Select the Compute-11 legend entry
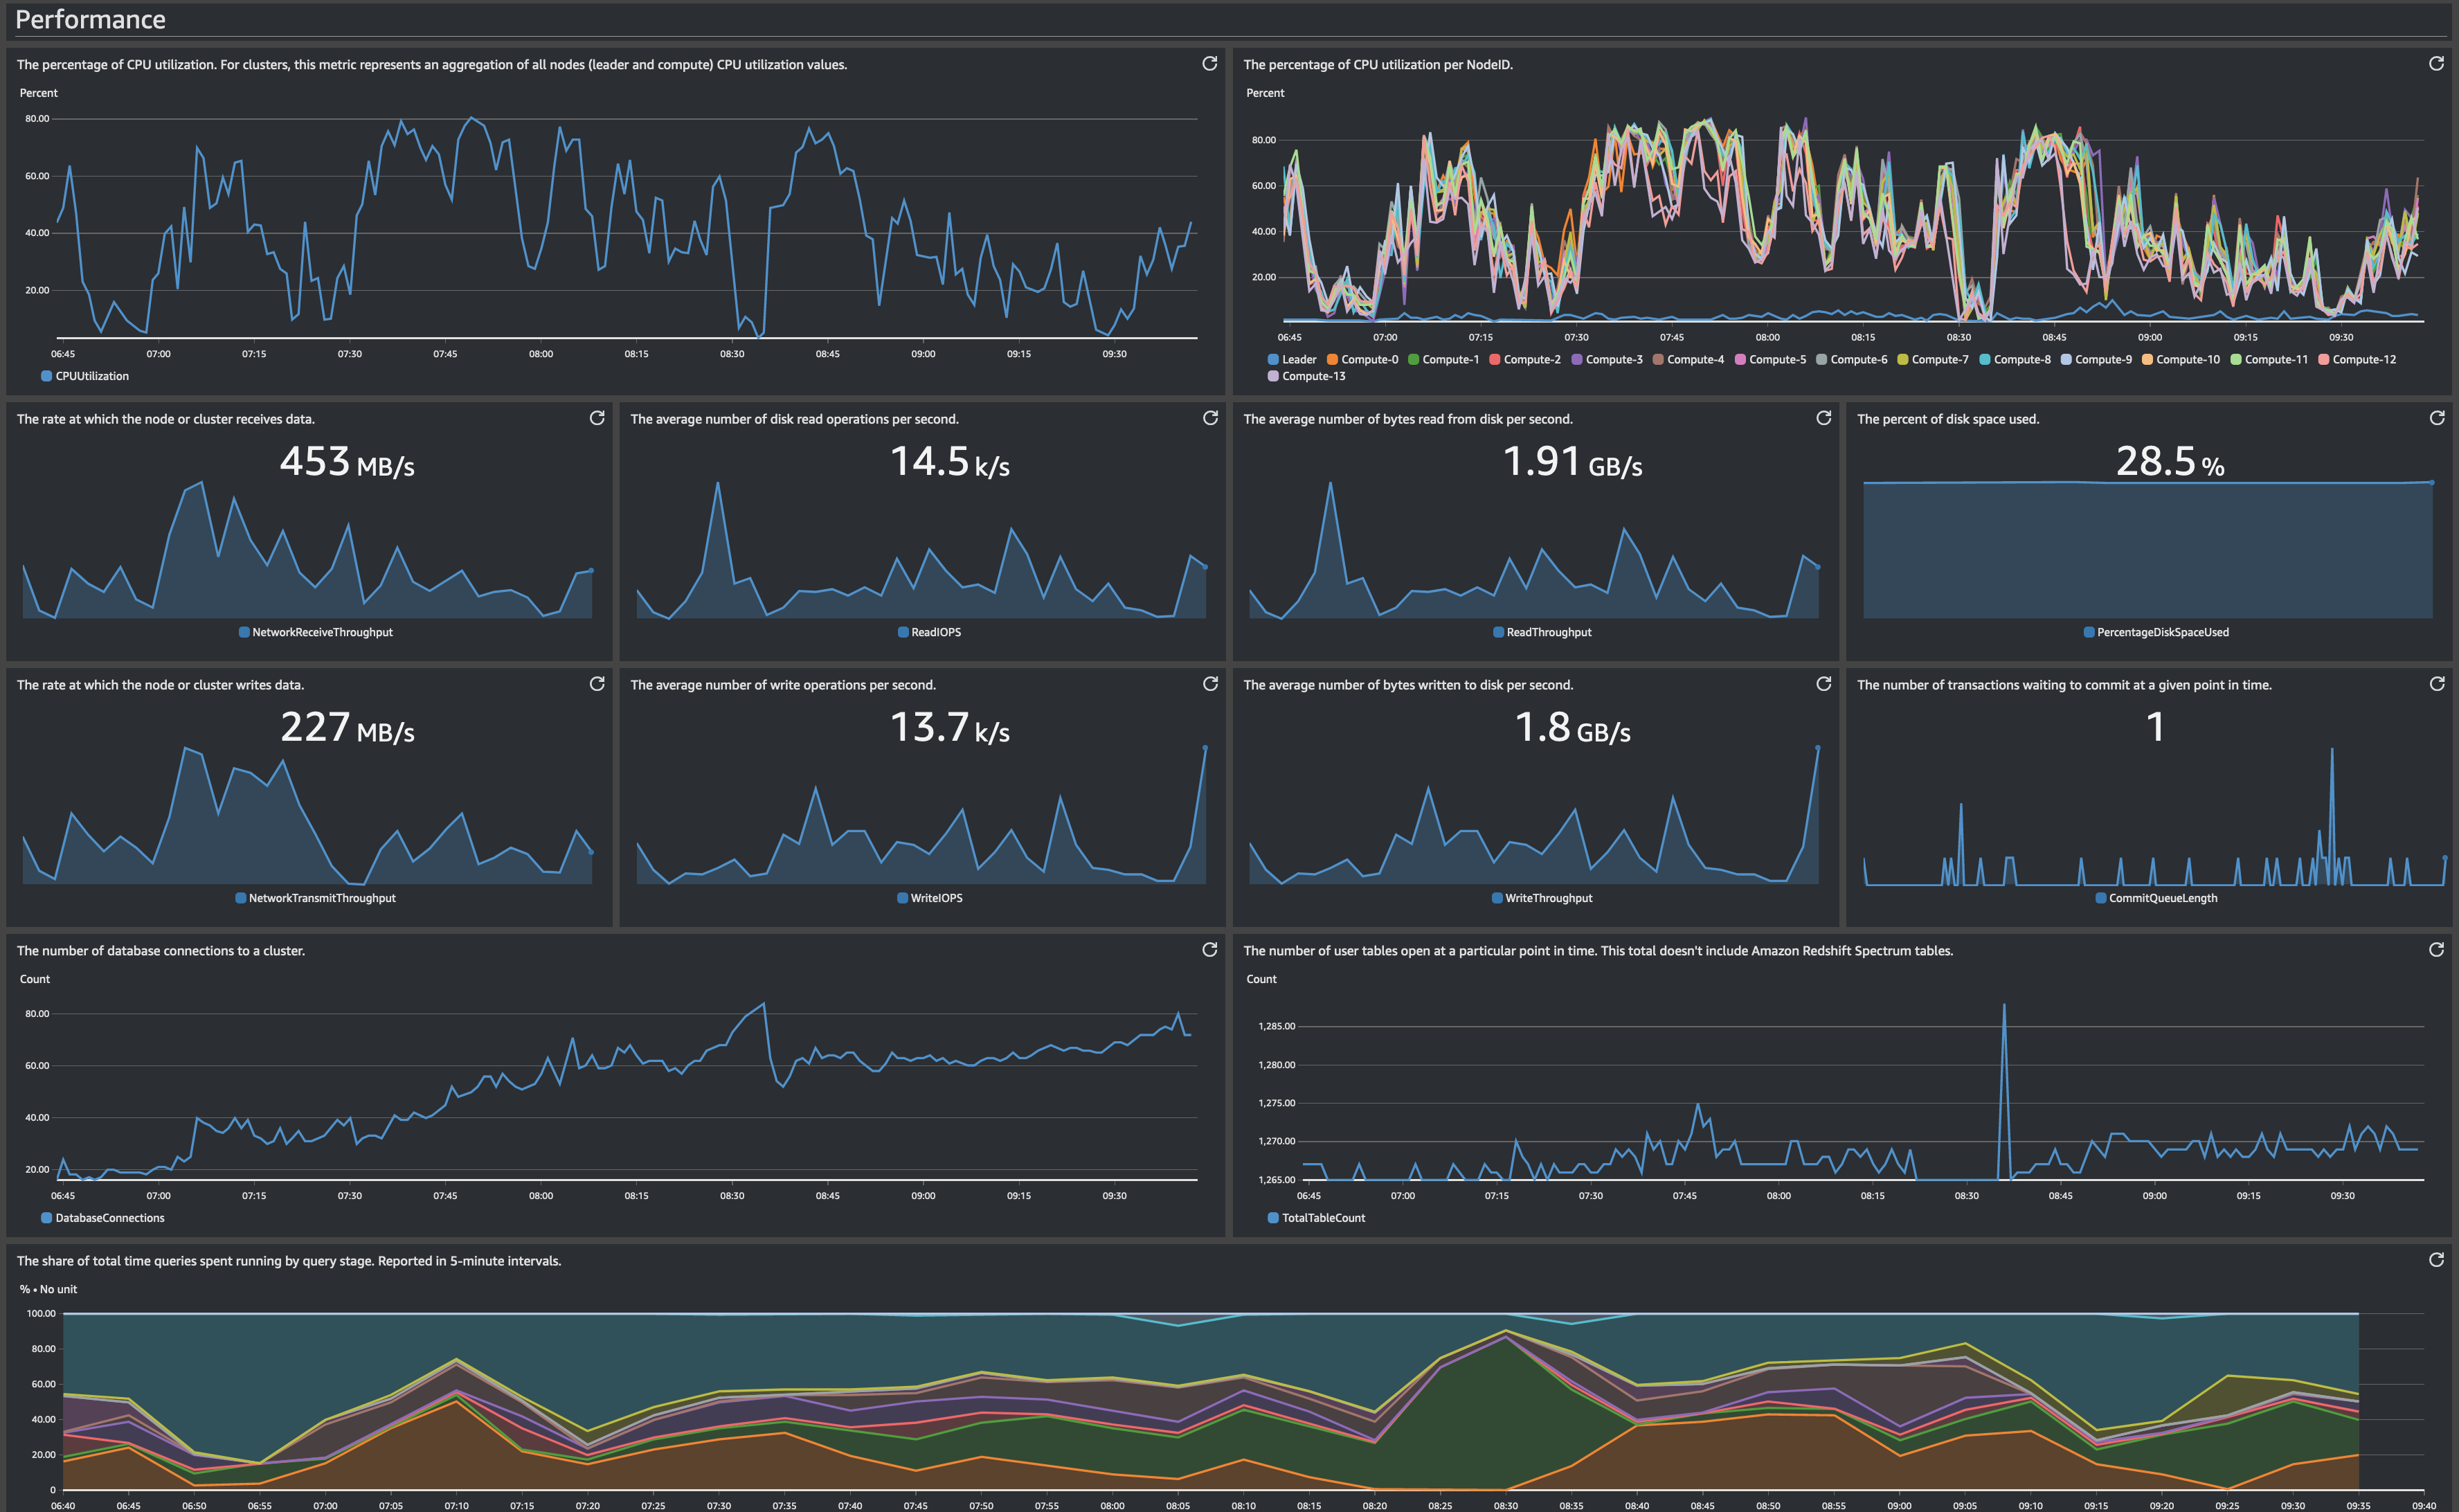This screenshot has height=1512, width=2459. (x=2269, y=360)
